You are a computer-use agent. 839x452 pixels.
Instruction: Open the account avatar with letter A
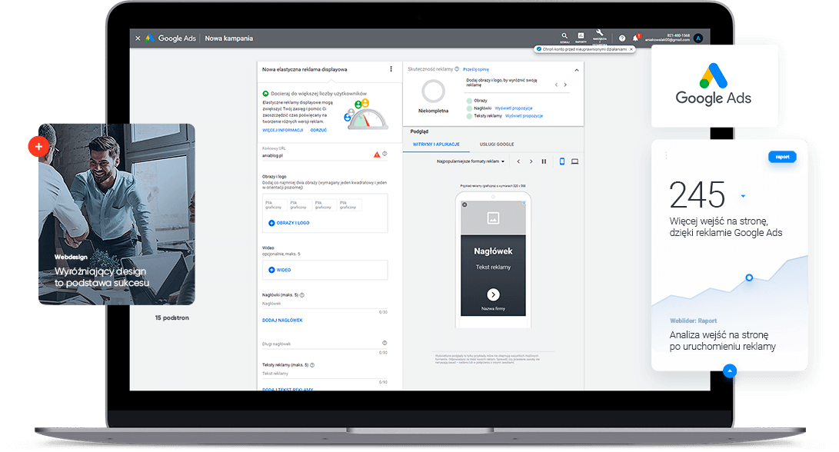coord(698,38)
